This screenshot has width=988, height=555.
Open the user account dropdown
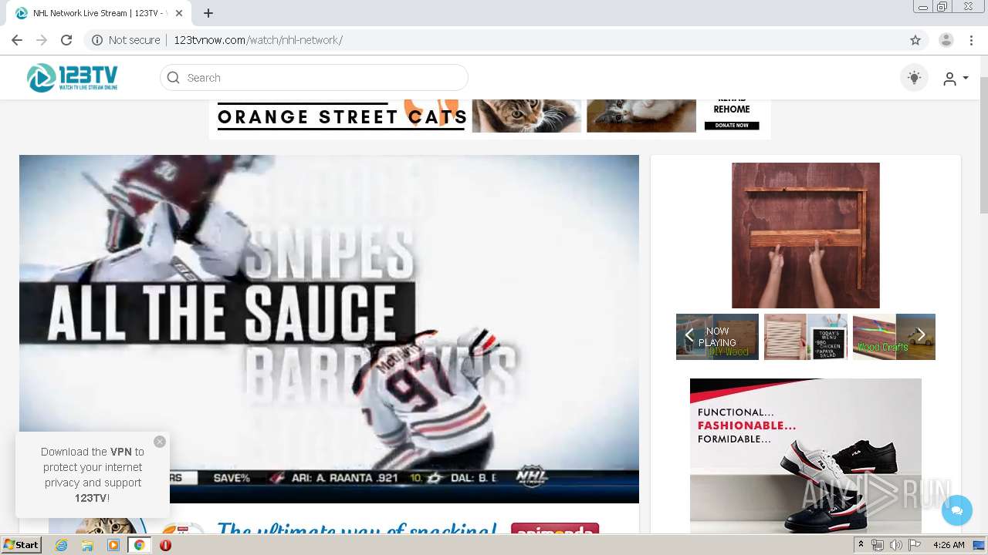(956, 79)
